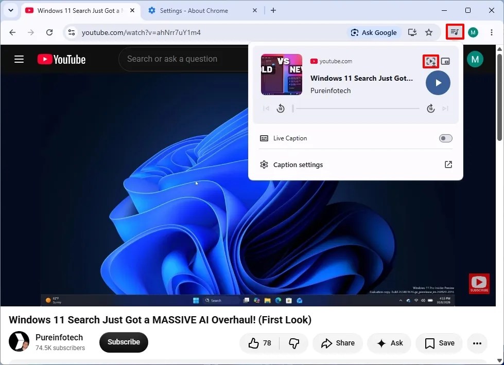The width and height of the screenshot is (504, 365).
Task: Skip forward 10 seconds in media popup
Action: pyautogui.click(x=431, y=108)
